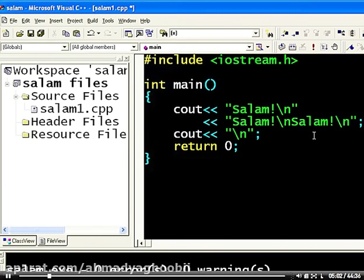Select salam1.cpp in the file tree
This screenshot has height=280, width=364.
tap(76, 109)
